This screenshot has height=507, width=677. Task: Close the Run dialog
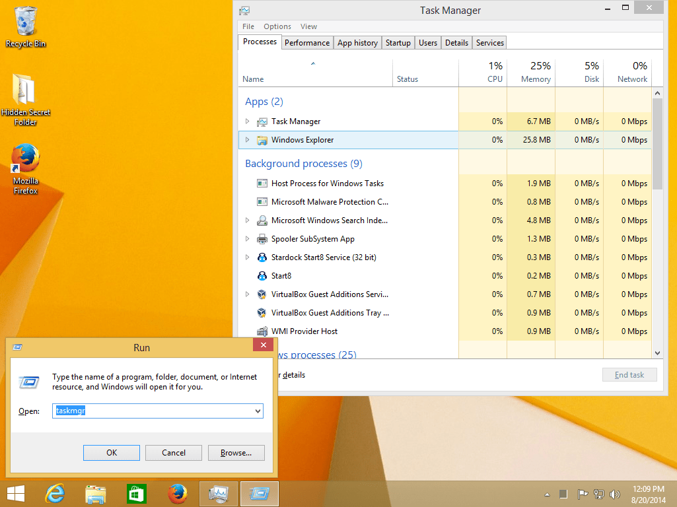[263, 345]
